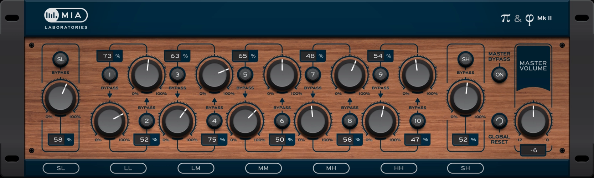Switch the Master Bypass ON button
The height and width of the screenshot is (178, 594).
tap(500, 75)
